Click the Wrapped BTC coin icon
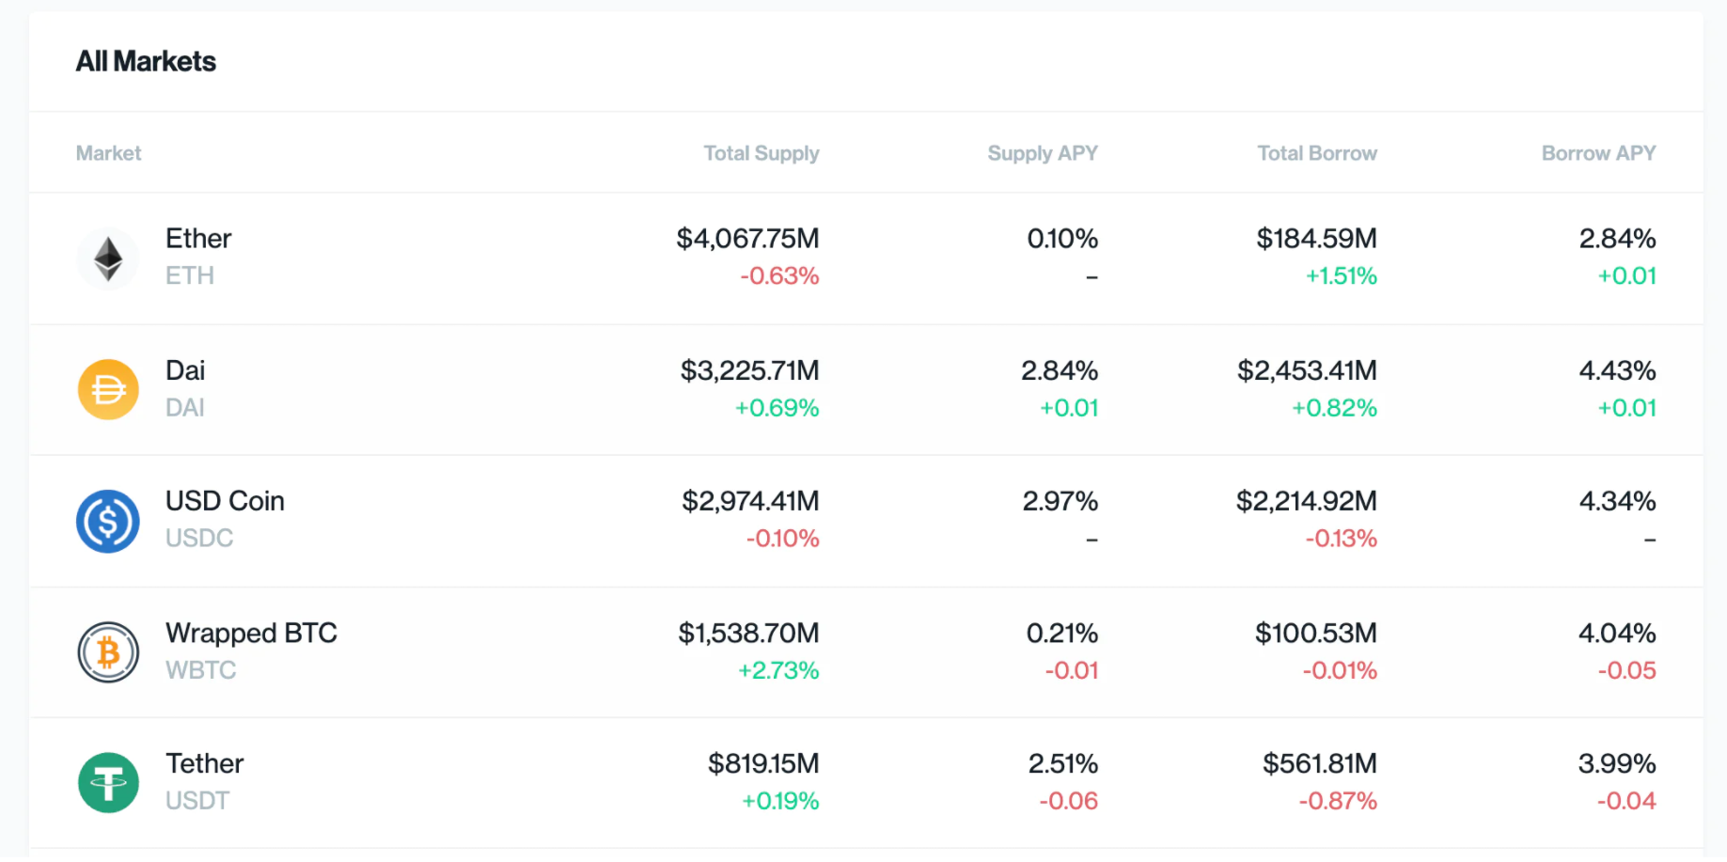 [108, 651]
